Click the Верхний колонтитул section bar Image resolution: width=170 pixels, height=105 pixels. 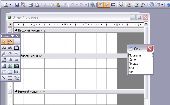(79, 30)
